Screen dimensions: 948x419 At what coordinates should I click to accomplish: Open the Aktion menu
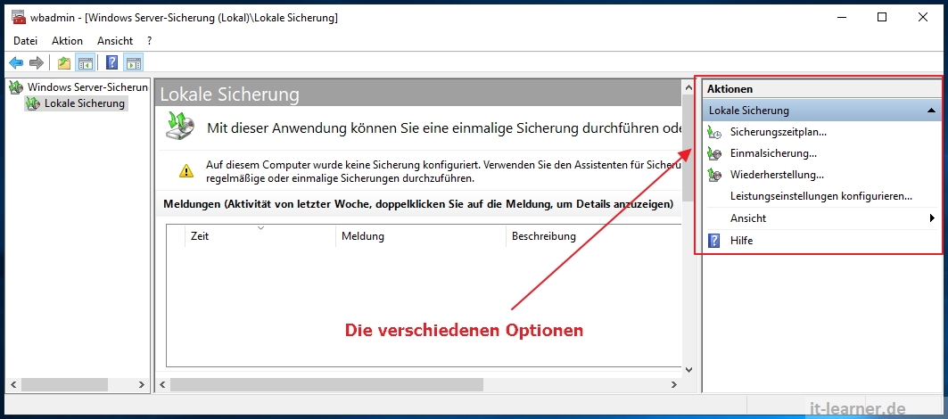pyautogui.click(x=67, y=41)
